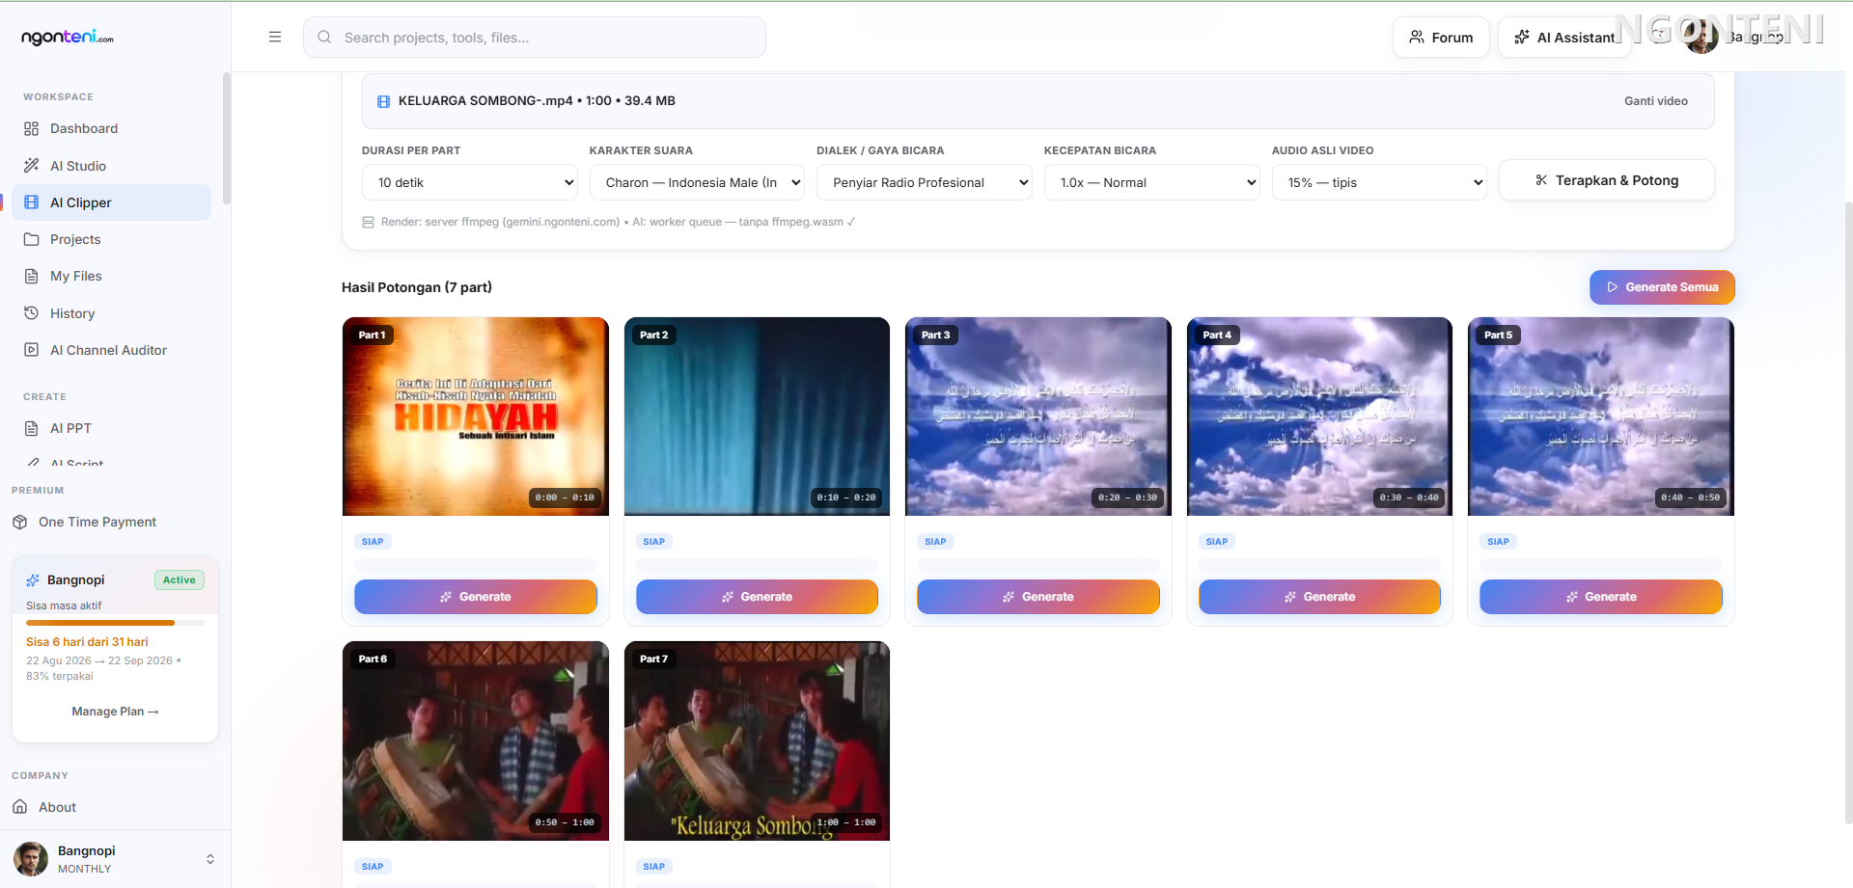Open AI Channel Auditor
Image resolution: width=1853 pixels, height=888 pixels.
[x=111, y=350]
